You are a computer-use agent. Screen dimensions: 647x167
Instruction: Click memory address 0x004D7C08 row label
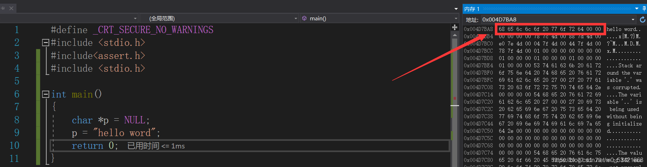pyautogui.click(x=478, y=87)
